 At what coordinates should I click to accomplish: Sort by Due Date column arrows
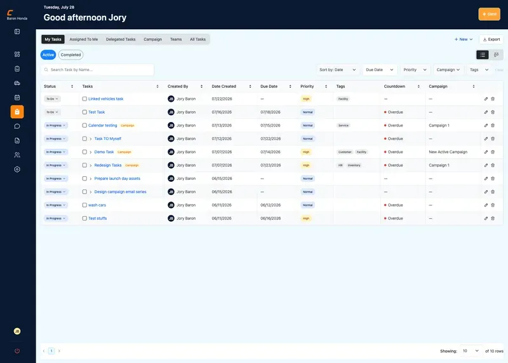(290, 86)
